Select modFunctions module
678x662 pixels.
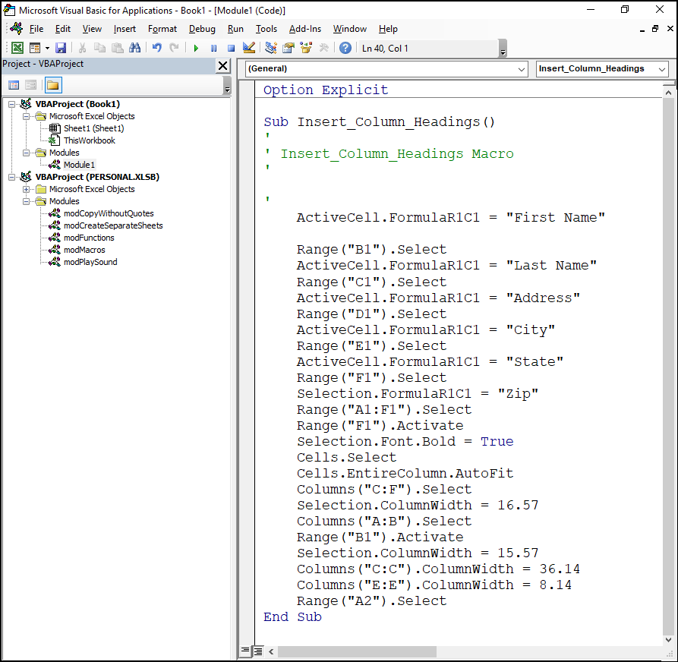tap(89, 238)
